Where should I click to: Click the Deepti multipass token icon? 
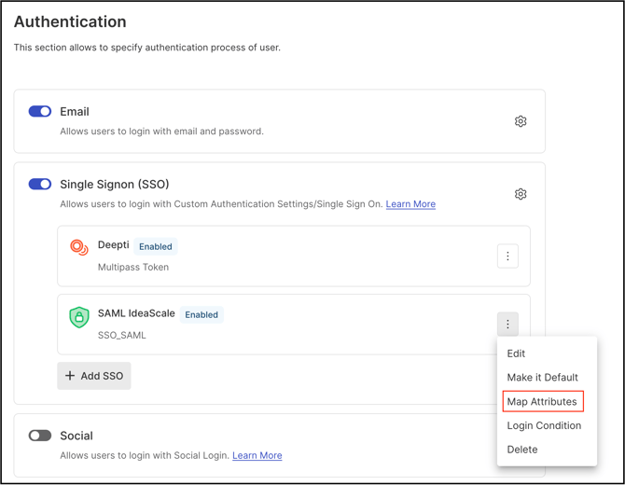[x=79, y=247]
